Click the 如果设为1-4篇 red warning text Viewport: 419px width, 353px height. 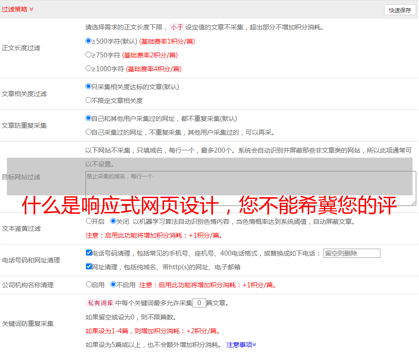click(153, 331)
